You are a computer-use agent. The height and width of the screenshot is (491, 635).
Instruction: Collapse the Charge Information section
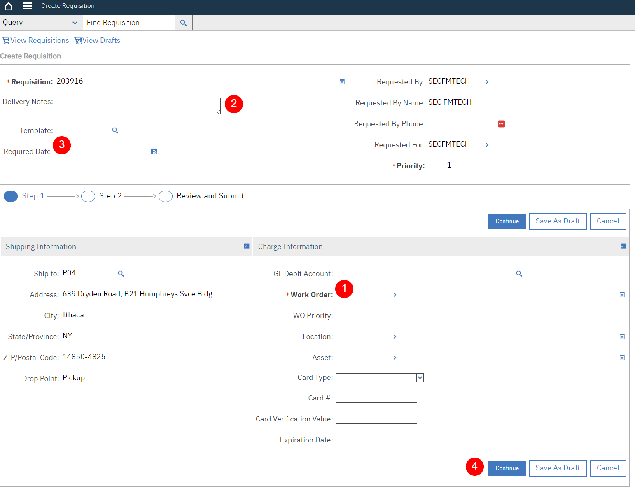623,246
